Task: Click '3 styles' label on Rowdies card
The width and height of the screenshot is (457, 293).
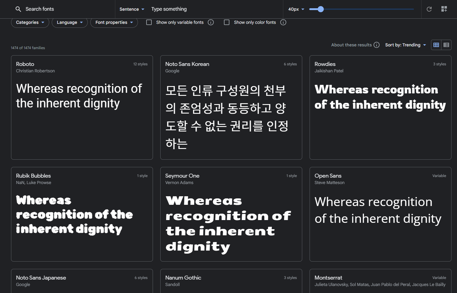Action: [x=440, y=64]
